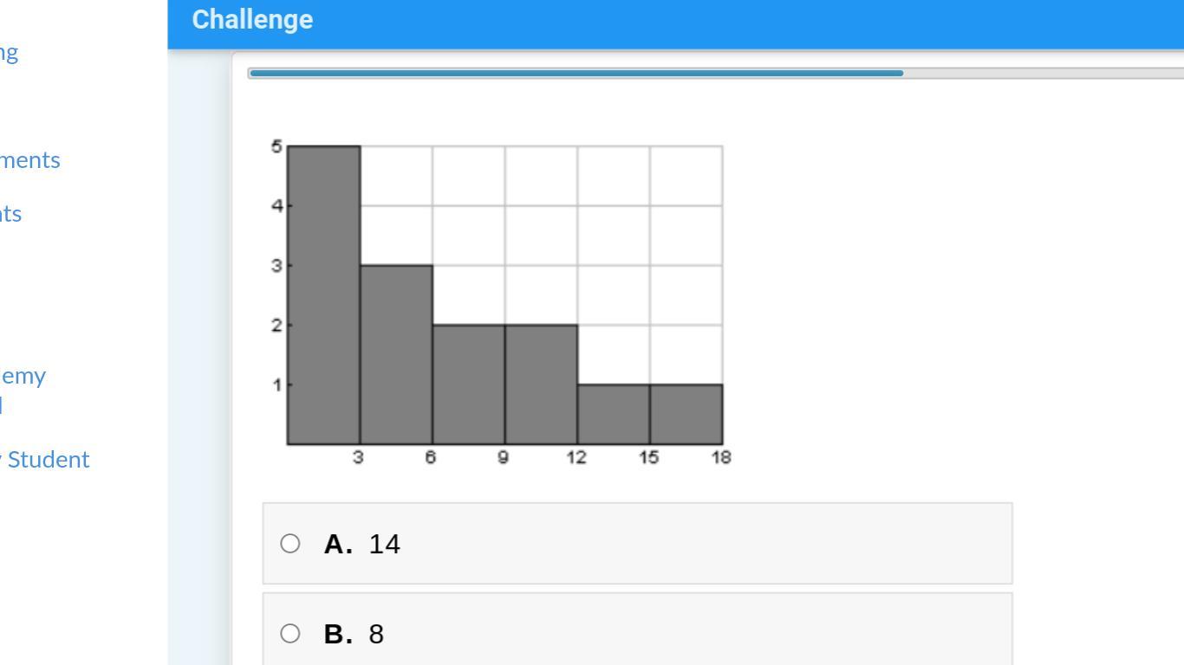Click the x-axis label 12 on histogram

tap(577, 457)
